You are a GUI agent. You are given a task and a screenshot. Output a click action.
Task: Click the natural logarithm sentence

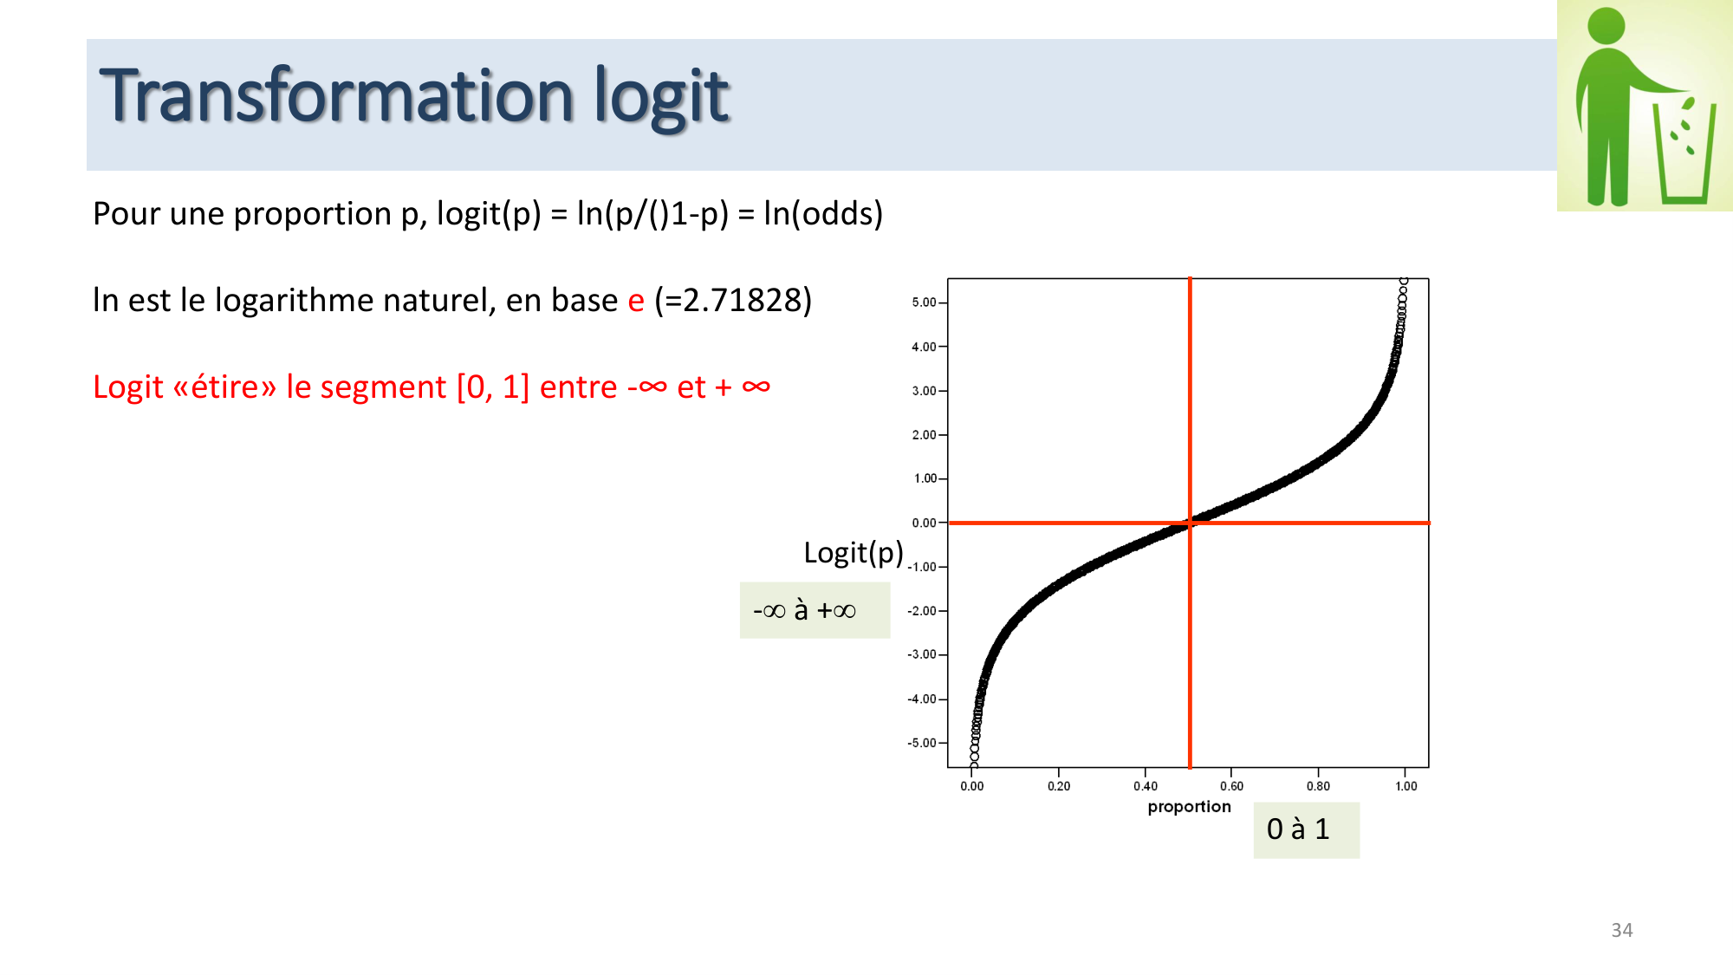tap(451, 301)
